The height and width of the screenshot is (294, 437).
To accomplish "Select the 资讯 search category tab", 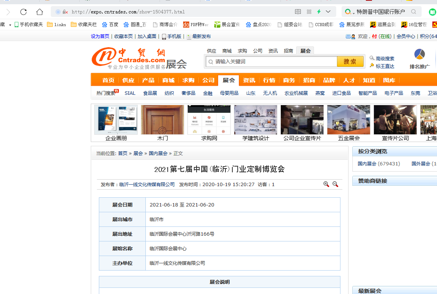I will click(273, 51).
